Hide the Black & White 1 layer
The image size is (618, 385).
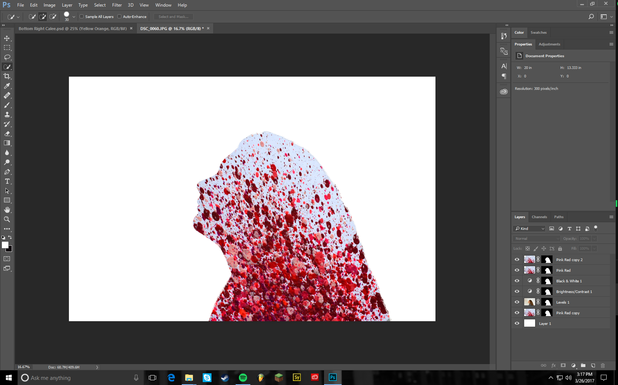tap(517, 281)
